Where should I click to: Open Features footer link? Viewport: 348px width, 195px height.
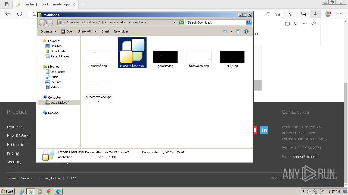coord(15,127)
